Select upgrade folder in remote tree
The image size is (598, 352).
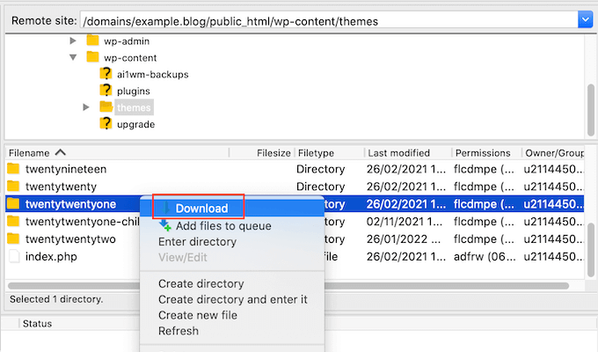point(135,124)
